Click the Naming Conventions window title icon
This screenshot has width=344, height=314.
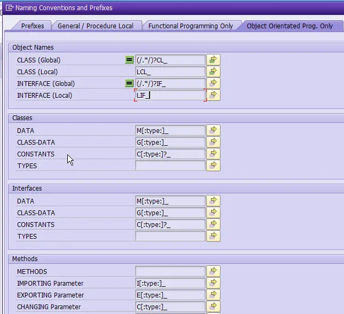10,8
